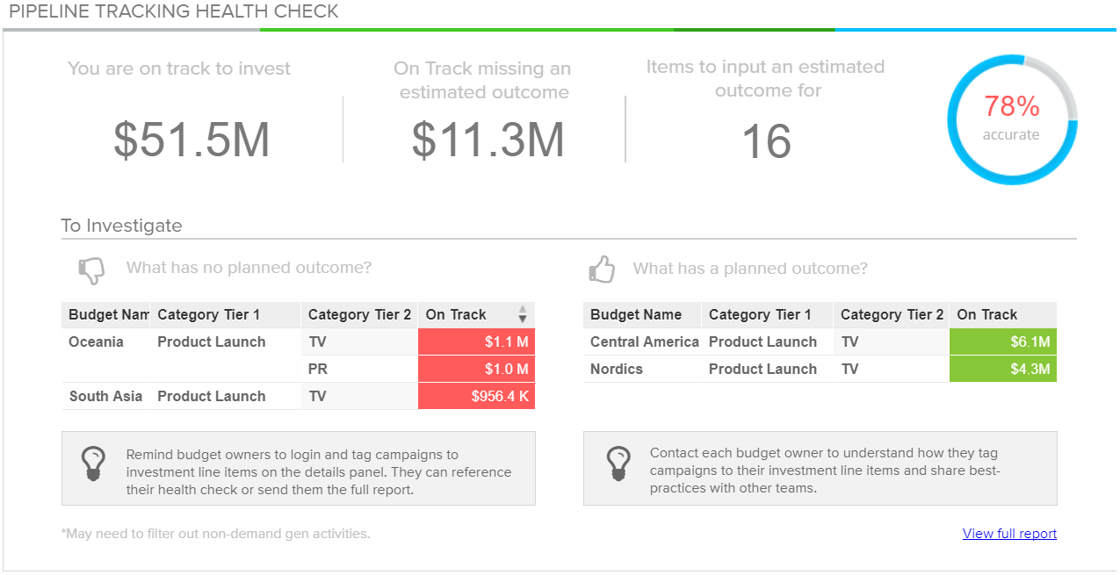Click the lightbulb icon beside the budget owners reminder

coord(94,463)
